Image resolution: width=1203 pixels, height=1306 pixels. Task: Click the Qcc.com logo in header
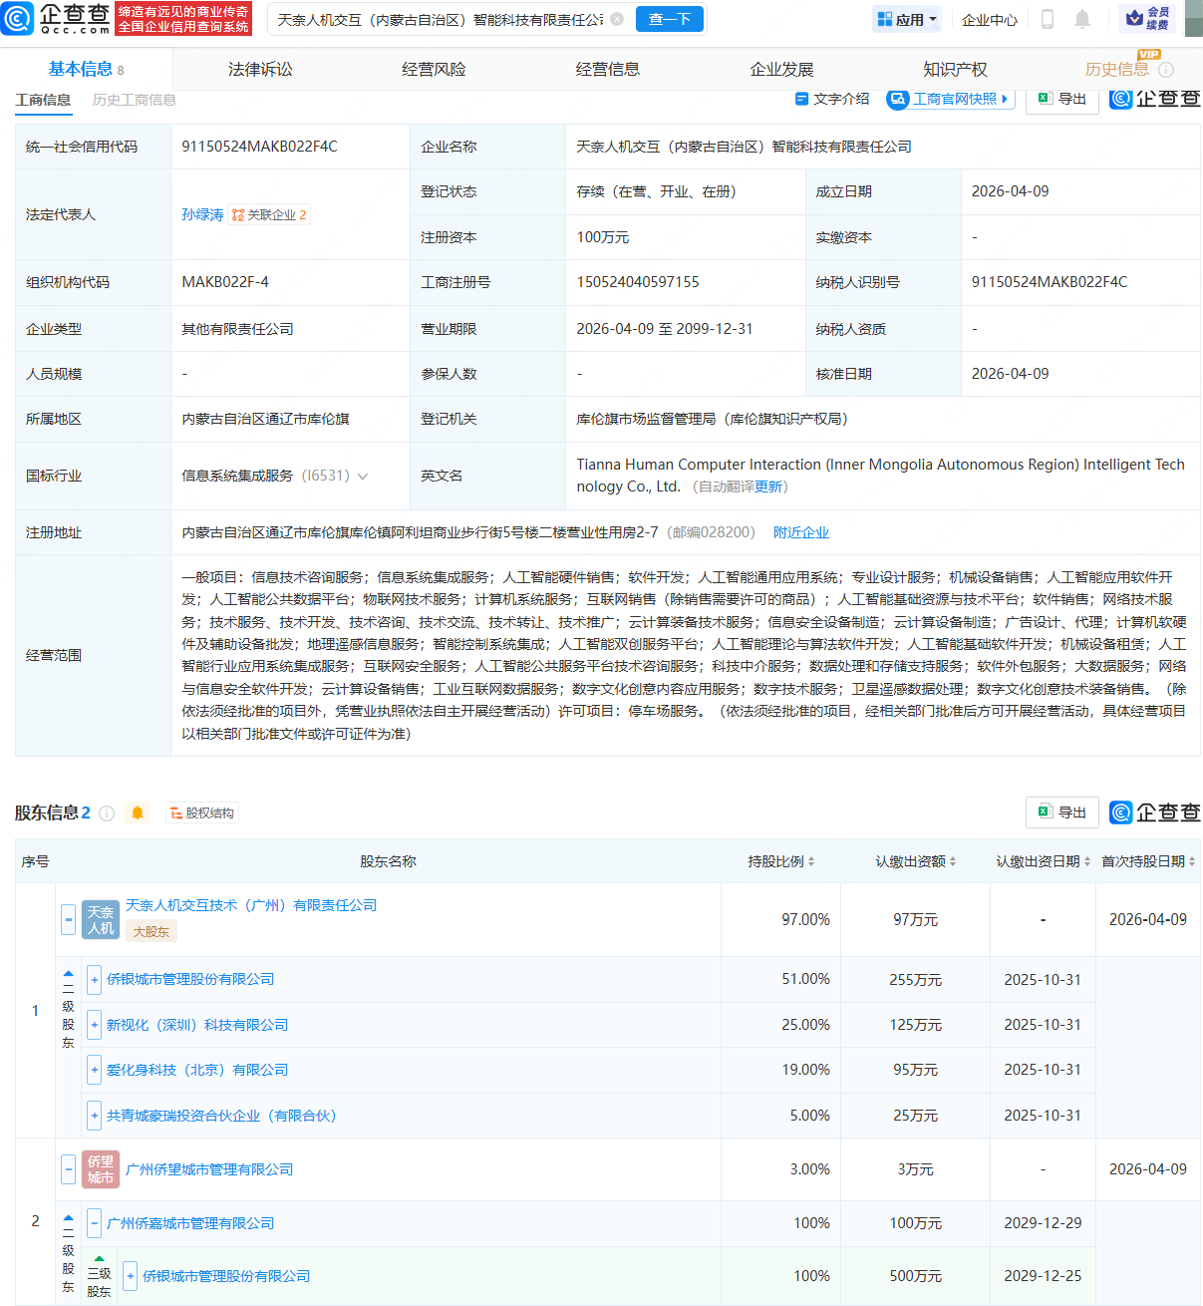pyautogui.click(x=57, y=18)
